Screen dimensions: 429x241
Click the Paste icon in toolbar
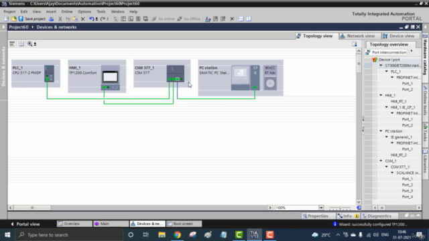click(x=75, y=19)
